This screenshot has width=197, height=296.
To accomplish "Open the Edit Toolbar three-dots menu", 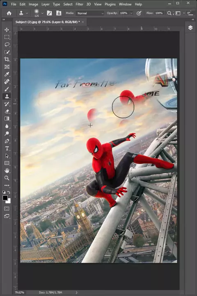I will tap(7, 185).
